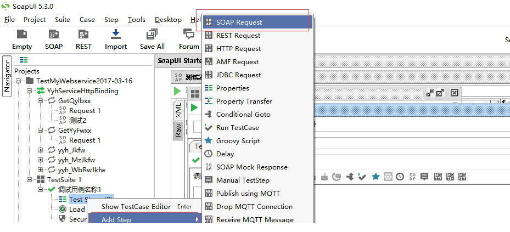Open the File menu
This screenshot has height=232, width=510.
[x=9, y=20]
